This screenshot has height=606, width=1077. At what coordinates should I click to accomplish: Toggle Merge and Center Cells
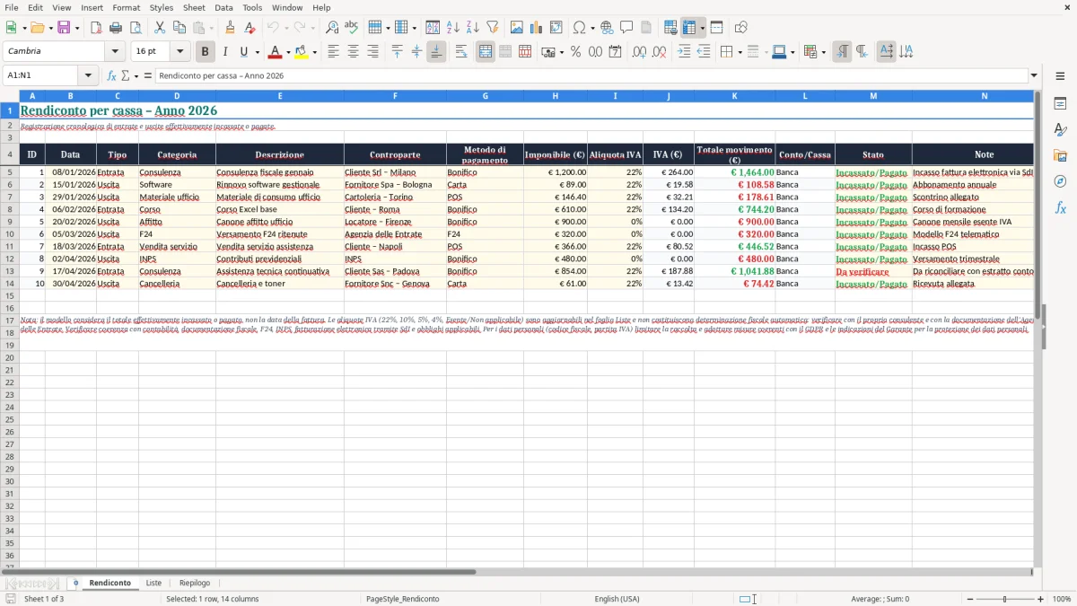tap(486, 52)
